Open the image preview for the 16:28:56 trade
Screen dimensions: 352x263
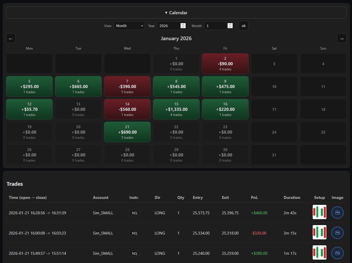point(337,212)
